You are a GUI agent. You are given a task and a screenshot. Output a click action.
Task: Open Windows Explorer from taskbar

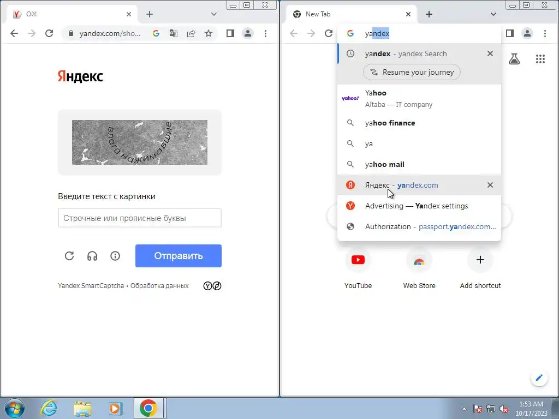[82, 408]
